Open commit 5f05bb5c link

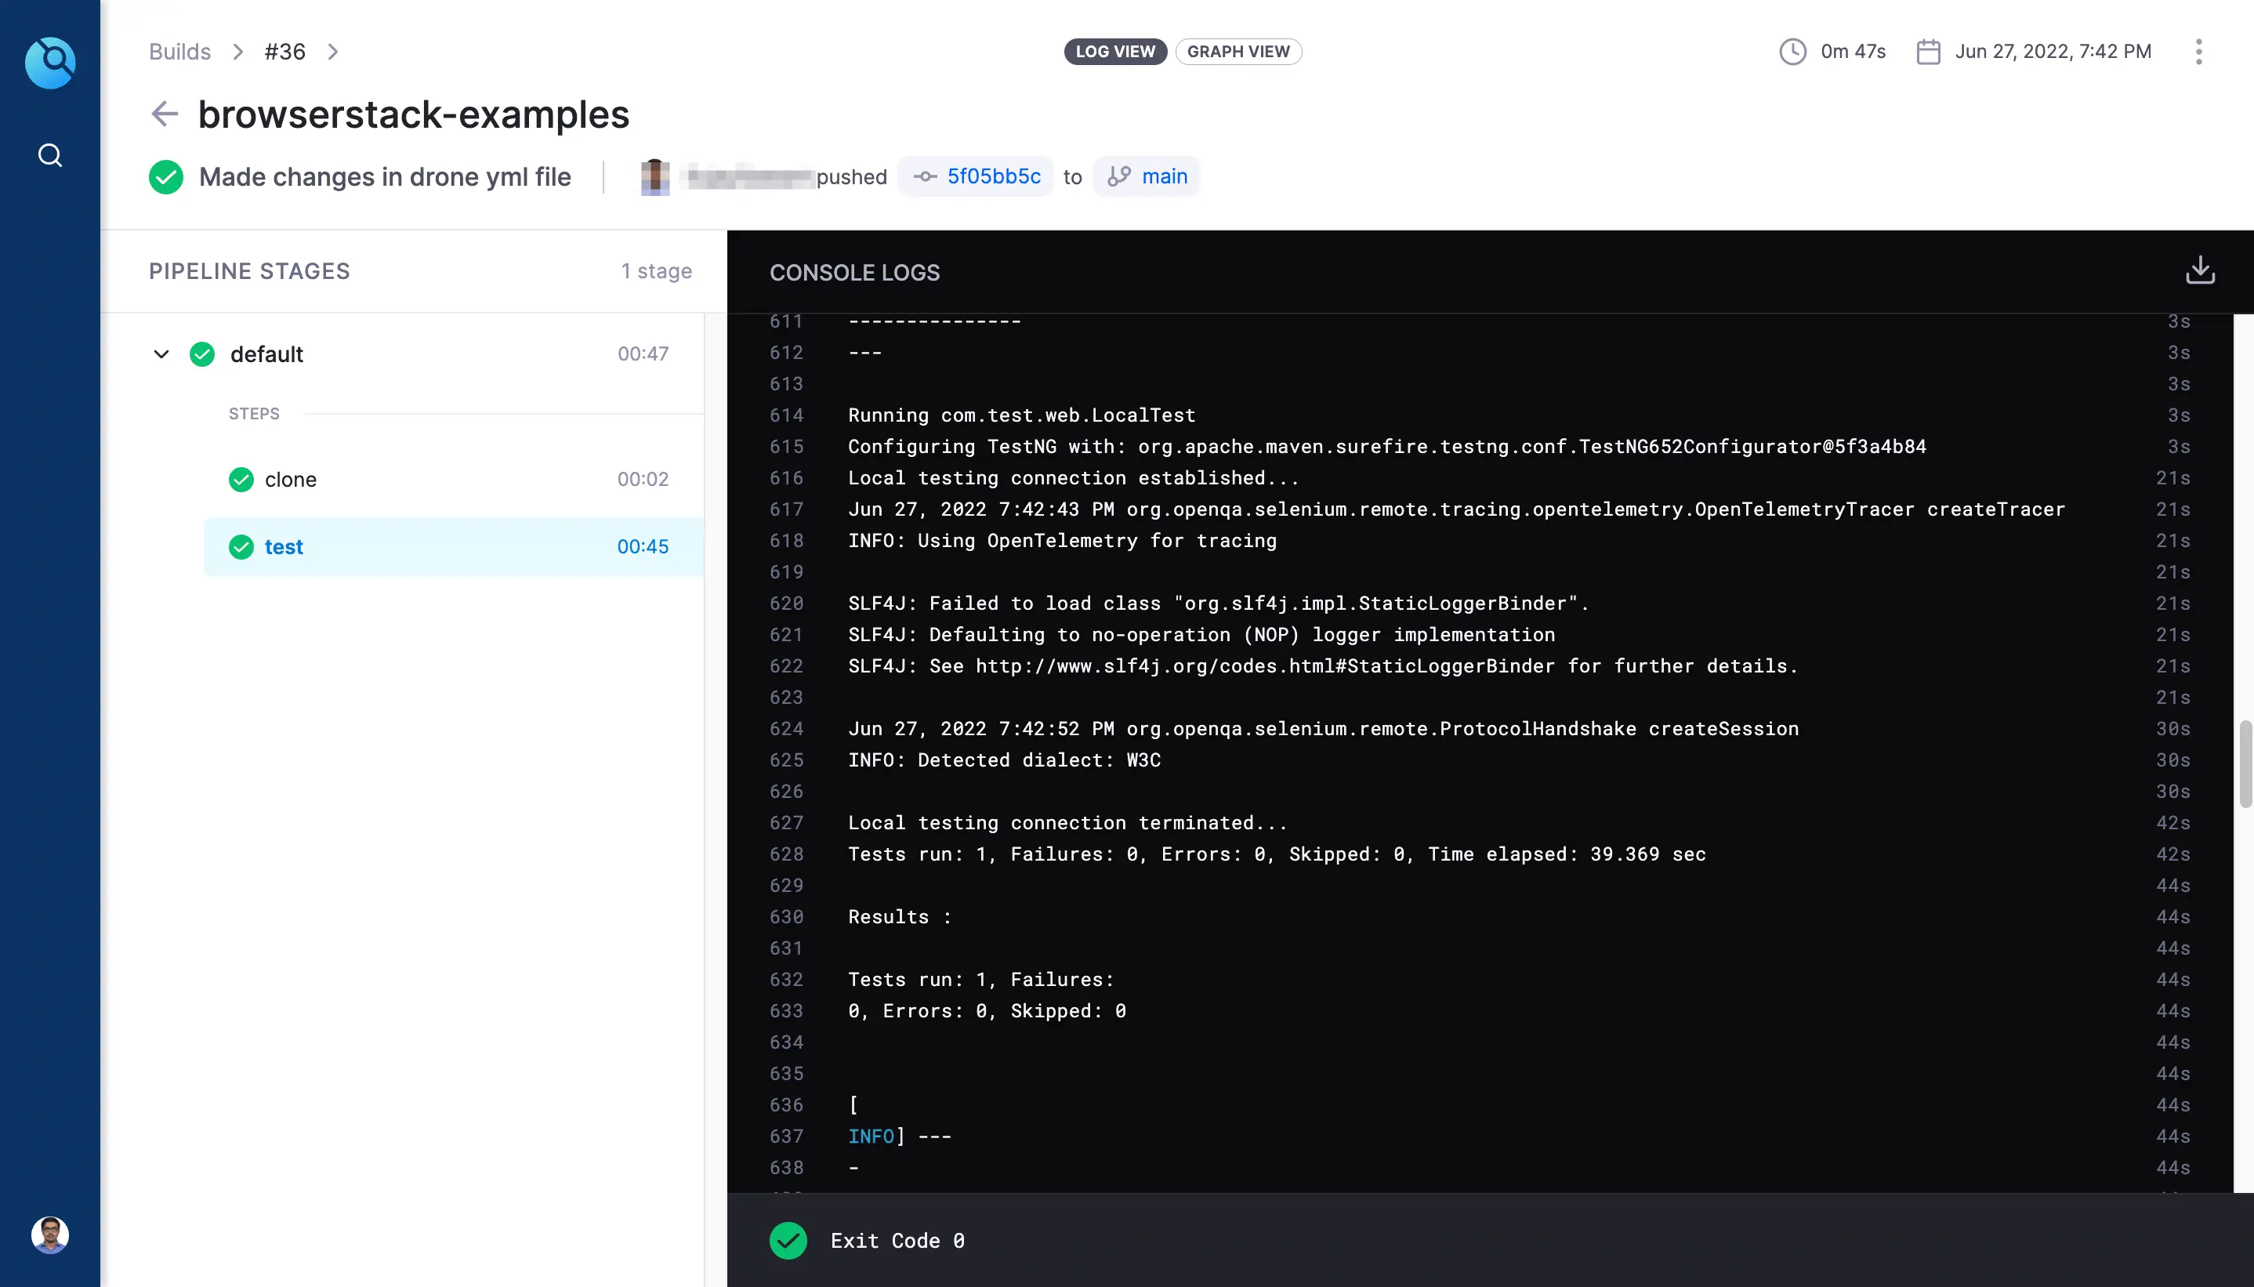(x=993, y=176)
